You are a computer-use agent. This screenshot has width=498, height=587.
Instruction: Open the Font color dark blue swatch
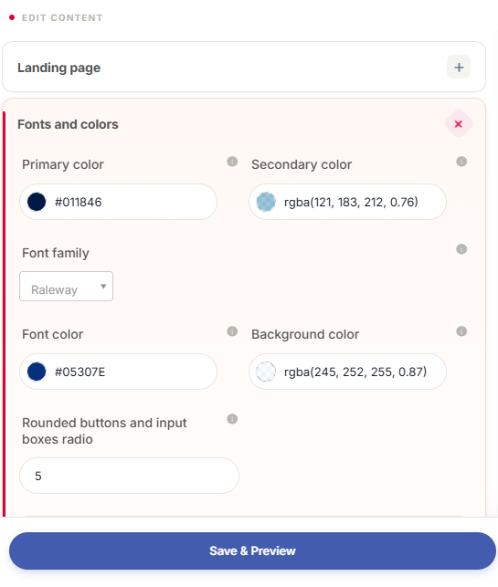(x=37, y=372)
